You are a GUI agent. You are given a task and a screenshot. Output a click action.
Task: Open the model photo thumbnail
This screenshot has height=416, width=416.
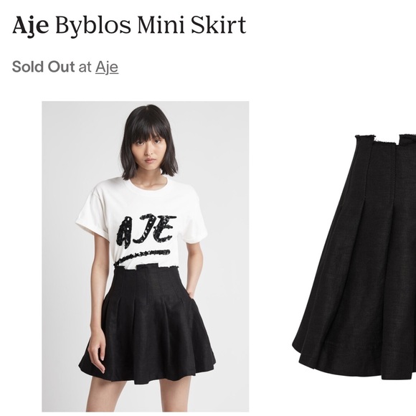click(x=146, y=256)
